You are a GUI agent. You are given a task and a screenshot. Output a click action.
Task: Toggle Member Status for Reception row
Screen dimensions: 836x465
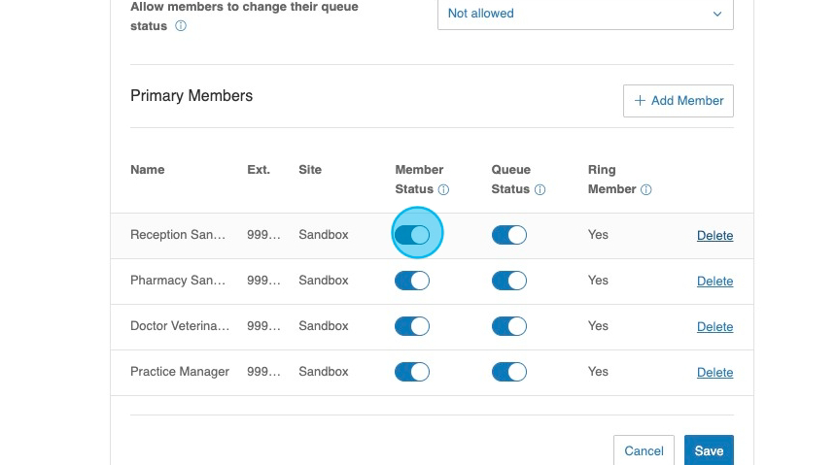412,235
